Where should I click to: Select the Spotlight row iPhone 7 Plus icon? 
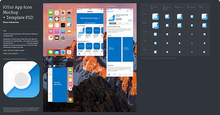coord(155,26)
